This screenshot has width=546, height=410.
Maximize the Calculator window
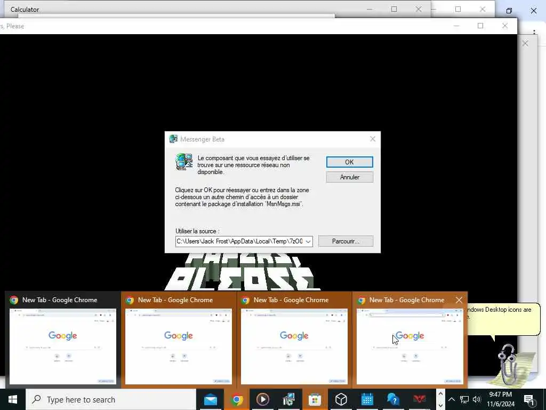pos(394,10)
